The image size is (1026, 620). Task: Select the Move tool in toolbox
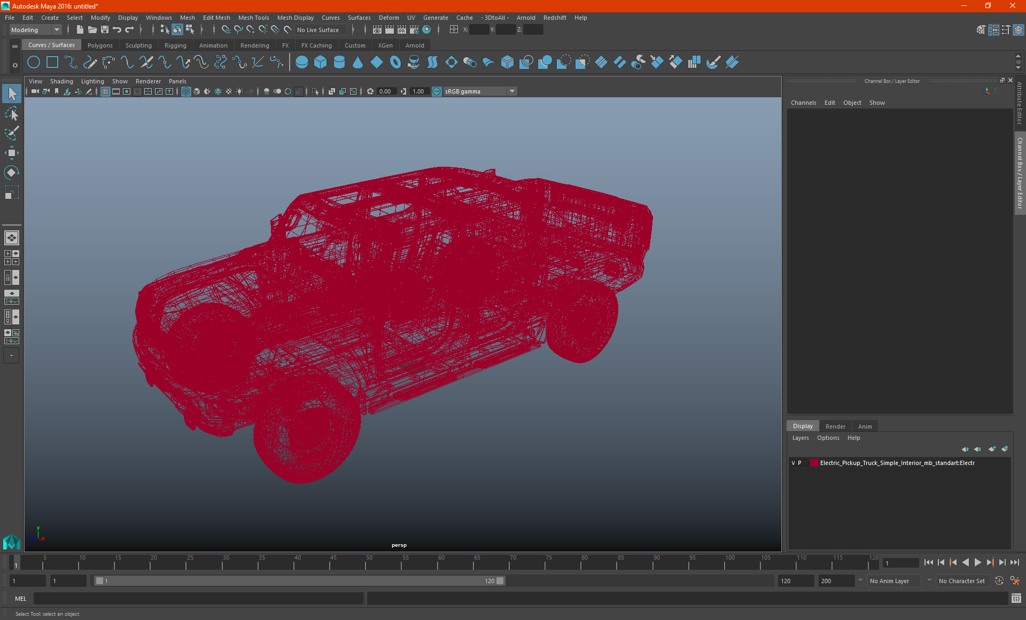pyautogui.click(x=11, y=153)
